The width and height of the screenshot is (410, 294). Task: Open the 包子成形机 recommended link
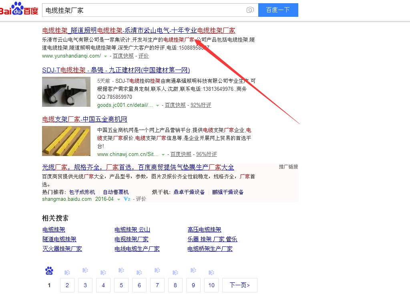pyautogui.click(x=82, y=192)
